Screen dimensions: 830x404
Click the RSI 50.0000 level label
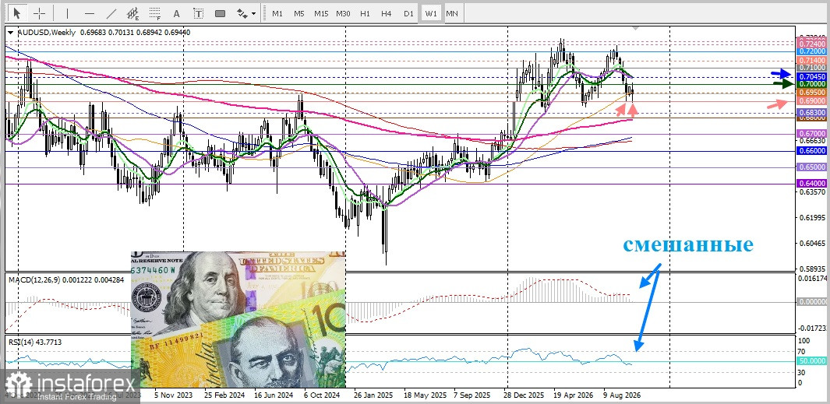(811, 360)
